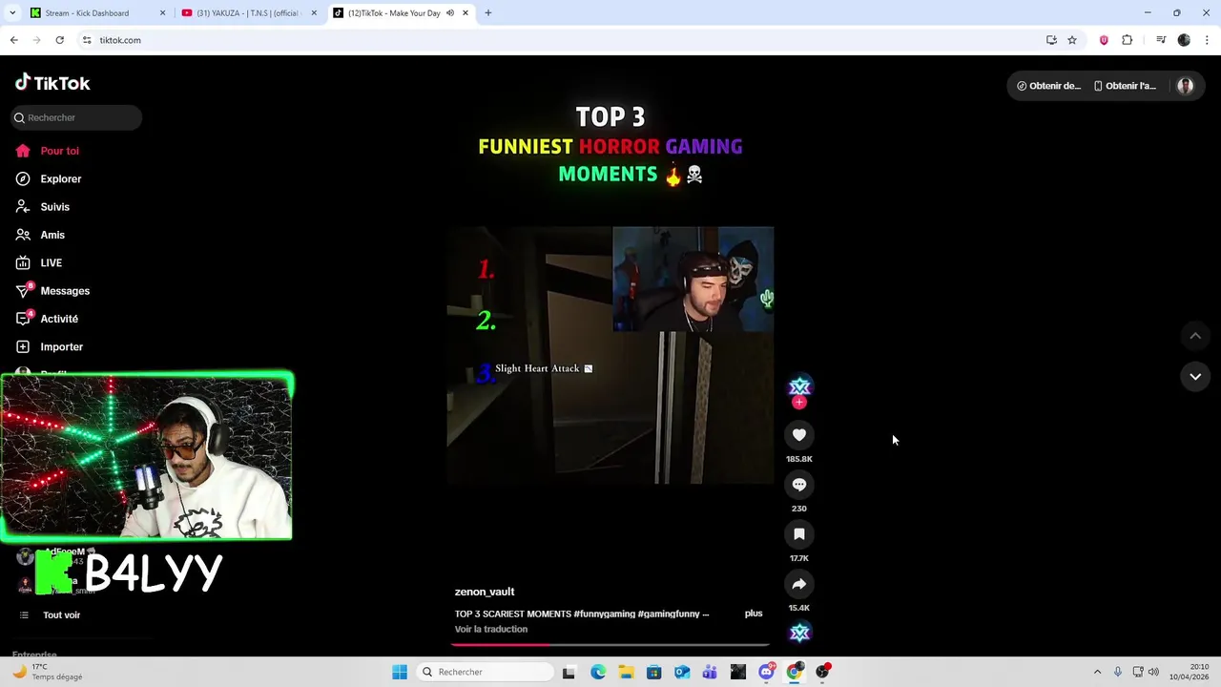Expand the caption with plus
Image resolution: width=1221 pixels, height=687 pixels.
[754, 614]
